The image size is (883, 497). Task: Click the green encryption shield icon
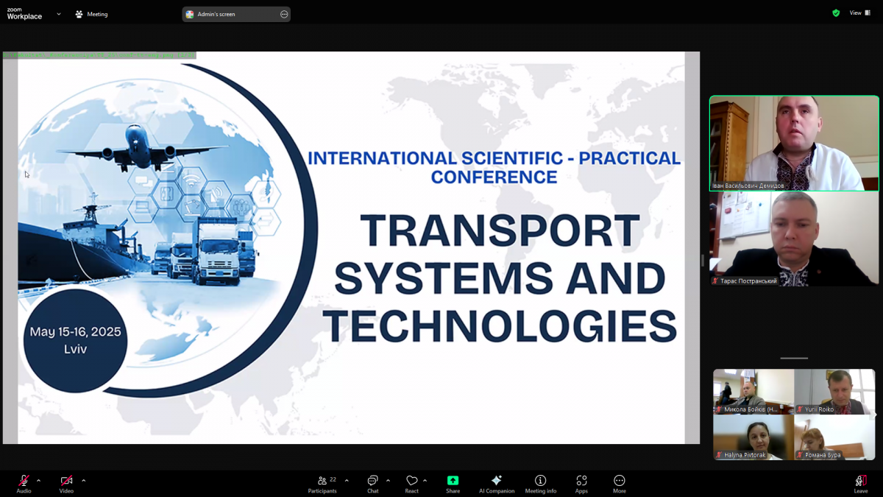point(836,13)
